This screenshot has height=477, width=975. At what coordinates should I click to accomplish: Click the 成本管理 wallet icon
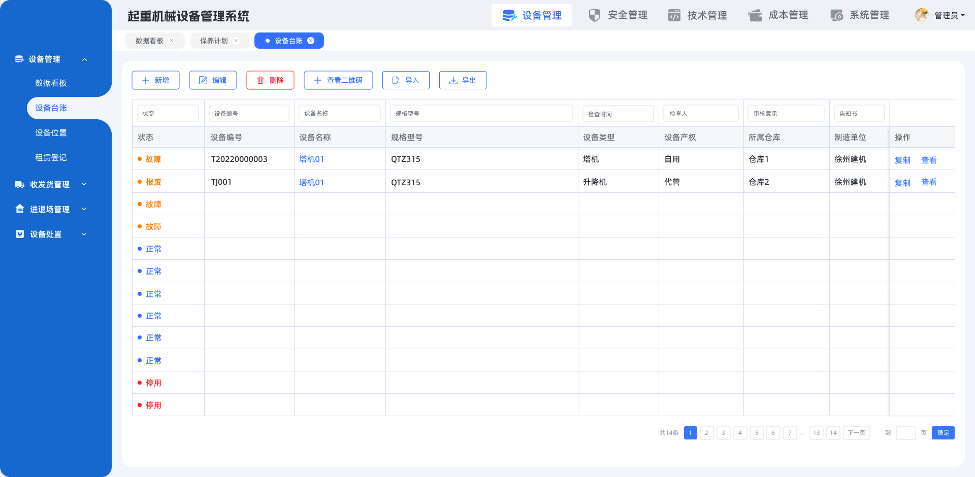pyautogui.click(x=755, y=15)
